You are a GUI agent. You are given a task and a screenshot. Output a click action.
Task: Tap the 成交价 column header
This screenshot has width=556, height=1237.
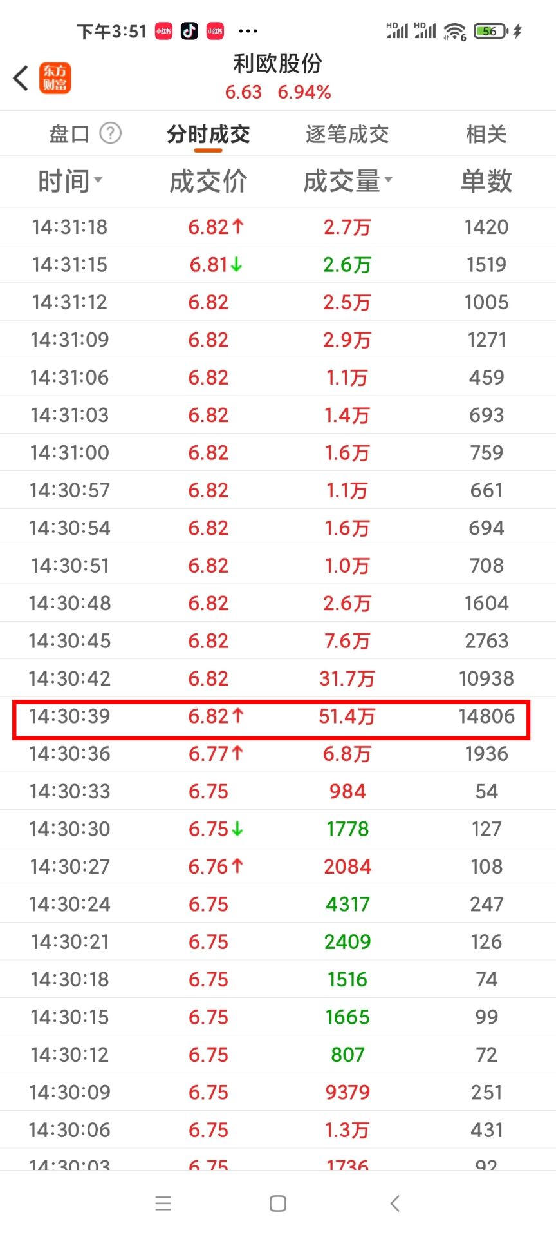tap(208, 181)
